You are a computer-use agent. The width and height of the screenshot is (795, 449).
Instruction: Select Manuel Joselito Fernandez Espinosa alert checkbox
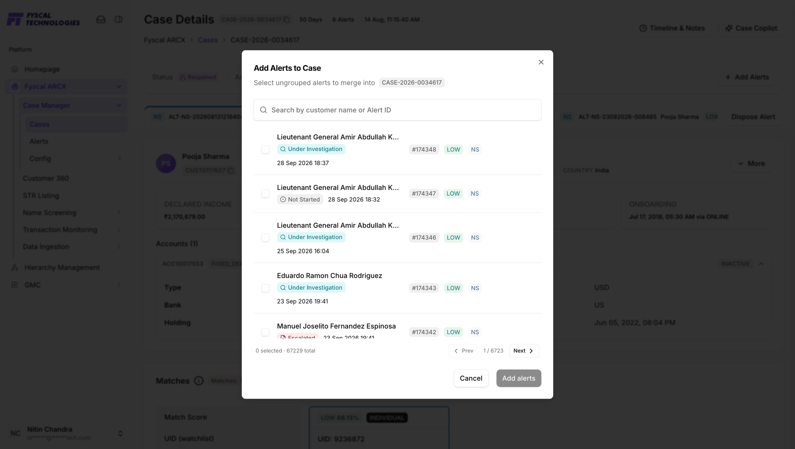click(x=265, y=332)
